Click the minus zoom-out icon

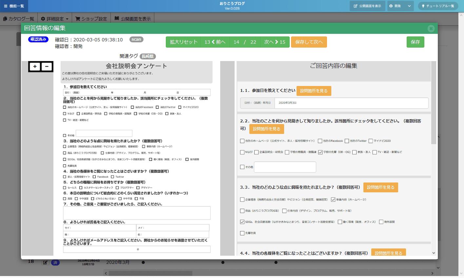(47, 67)
